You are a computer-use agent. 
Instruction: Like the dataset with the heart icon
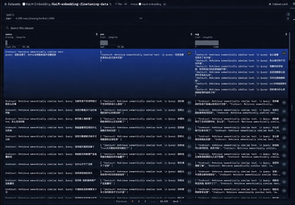tap(116, 4)
